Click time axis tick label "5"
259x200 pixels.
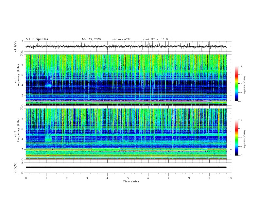(128, 178)
